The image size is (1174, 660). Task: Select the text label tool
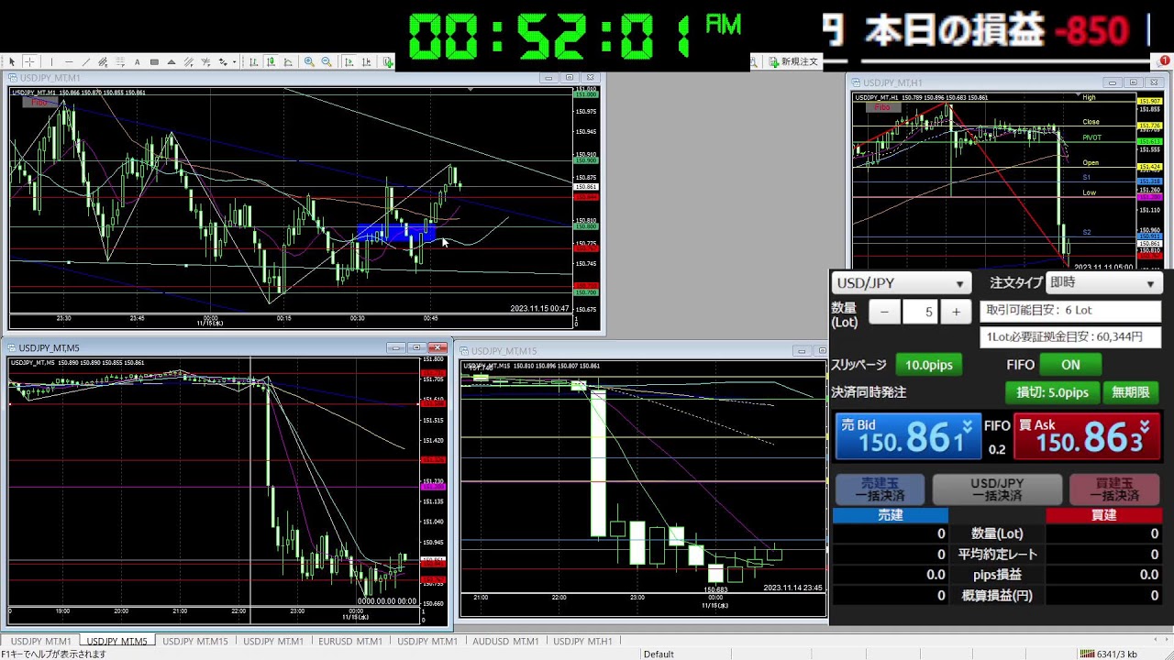(x=137, y=62)
